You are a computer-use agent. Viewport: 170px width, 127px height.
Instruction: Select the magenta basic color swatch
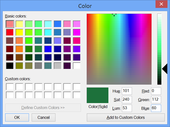pyautogui.click(x=77, y=32)
